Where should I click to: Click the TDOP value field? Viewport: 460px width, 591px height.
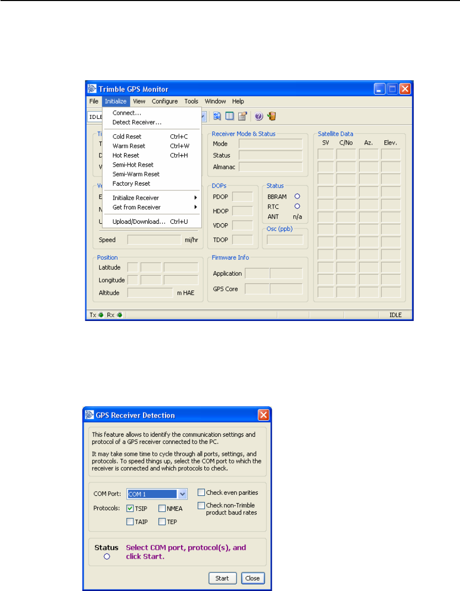point(242,240)
